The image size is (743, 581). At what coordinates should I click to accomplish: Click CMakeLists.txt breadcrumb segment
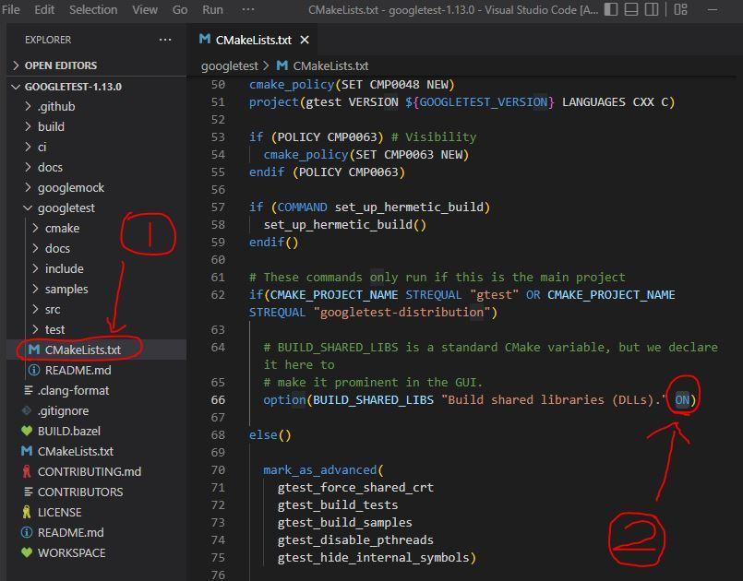pyautogui.click(x=330, y=65)
